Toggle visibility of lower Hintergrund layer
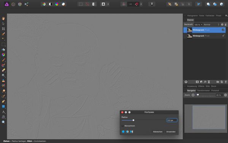The height and width of the screenshot is (143, 228). (223, 36)
